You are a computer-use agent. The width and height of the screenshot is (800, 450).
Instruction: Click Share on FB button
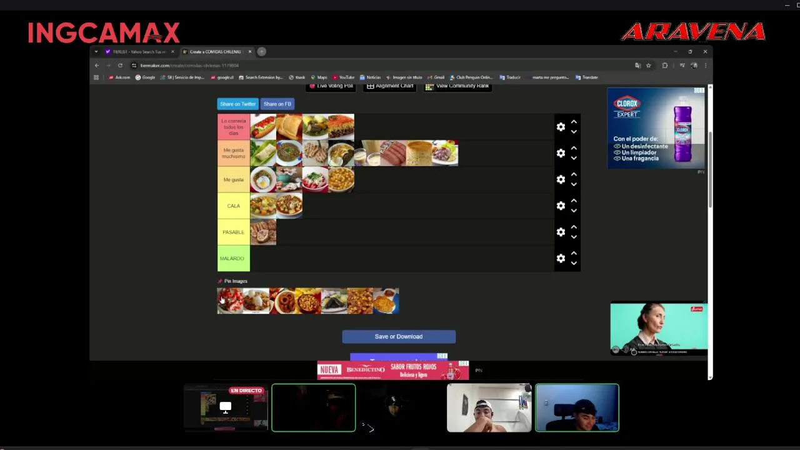(277, 104)
